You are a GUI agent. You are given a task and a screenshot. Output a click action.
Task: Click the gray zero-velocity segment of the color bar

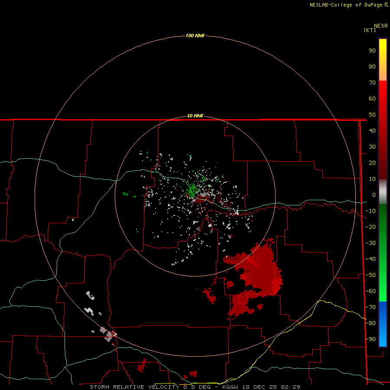383,192
